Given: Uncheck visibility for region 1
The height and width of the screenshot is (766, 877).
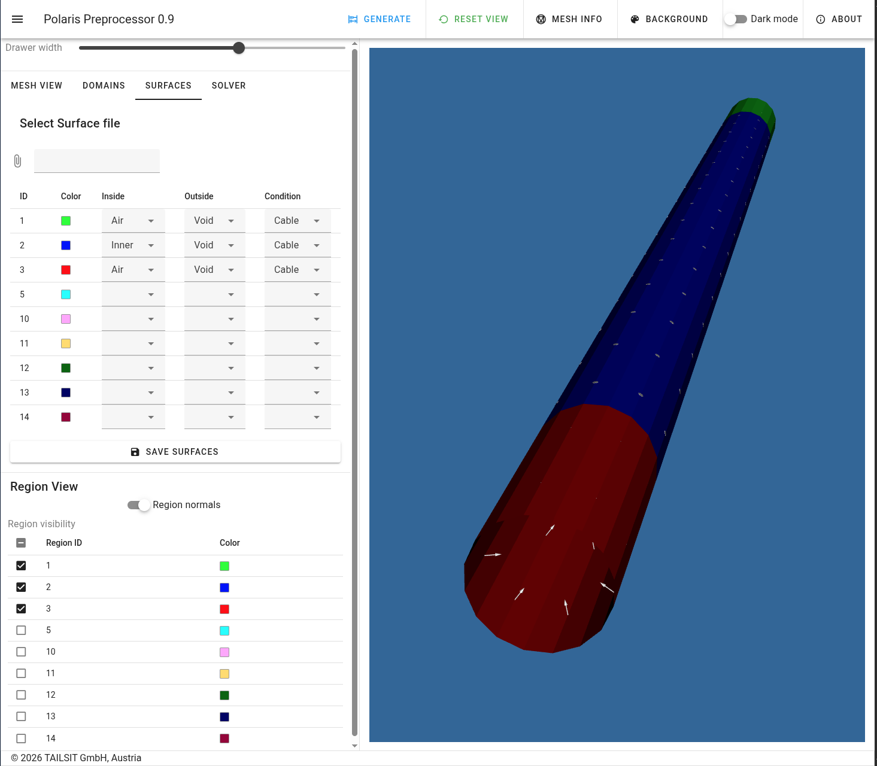Looking at the screenshot, I should tap(21, 566).
